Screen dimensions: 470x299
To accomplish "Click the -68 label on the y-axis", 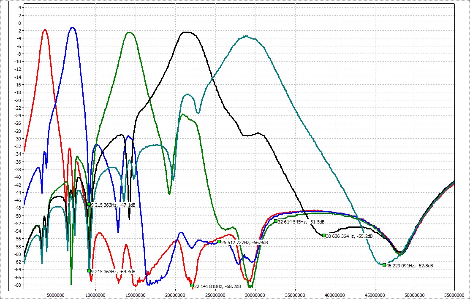I will pos(16,285).
